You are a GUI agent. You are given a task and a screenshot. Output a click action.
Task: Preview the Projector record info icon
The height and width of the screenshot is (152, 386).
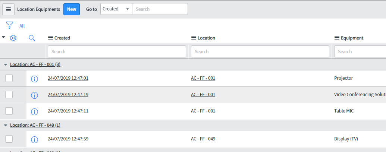(x=34, y=79)
